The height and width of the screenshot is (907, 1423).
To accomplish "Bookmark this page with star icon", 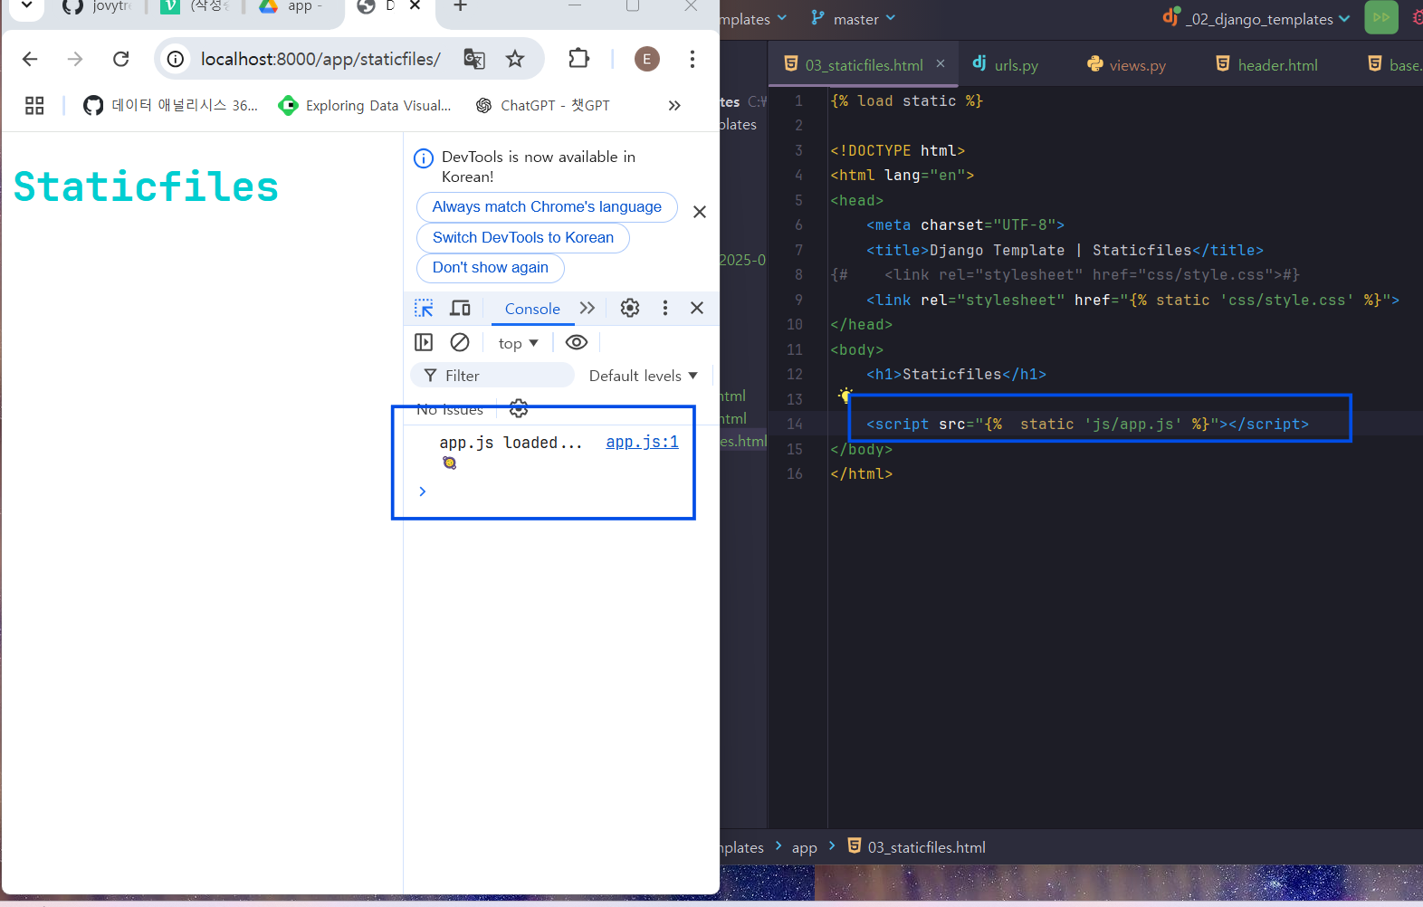I will [515, 59].
